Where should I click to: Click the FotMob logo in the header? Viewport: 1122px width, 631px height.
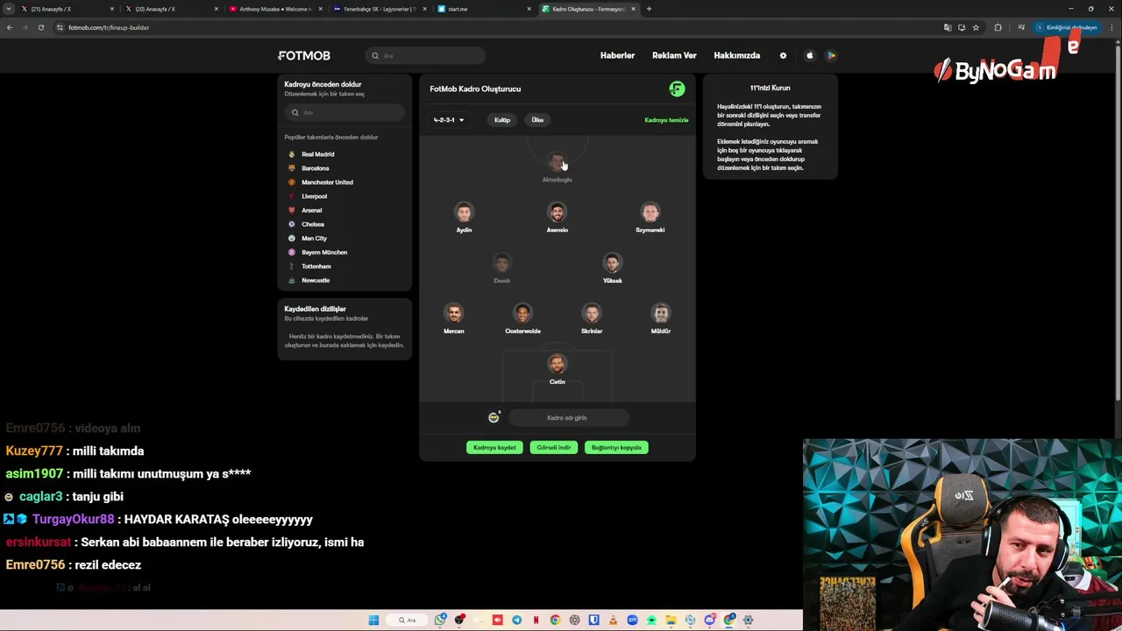click(x=304, y=55)
